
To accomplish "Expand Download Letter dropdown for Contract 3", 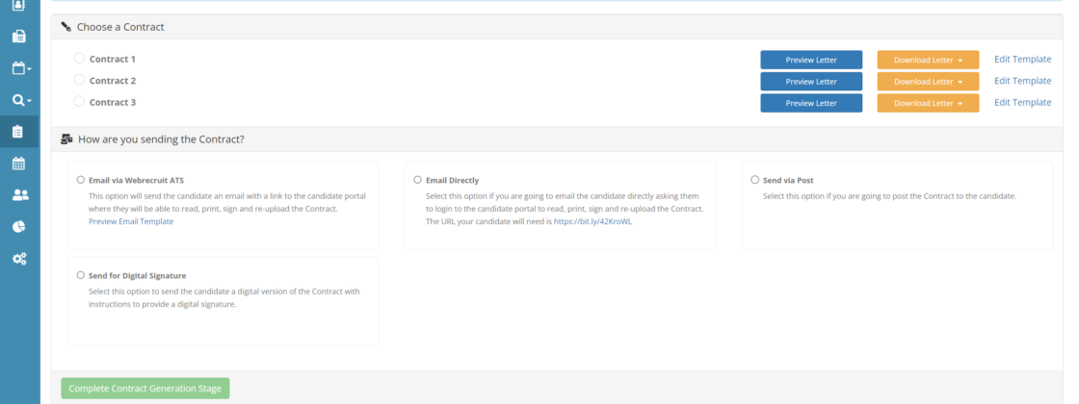I will 927,103.
